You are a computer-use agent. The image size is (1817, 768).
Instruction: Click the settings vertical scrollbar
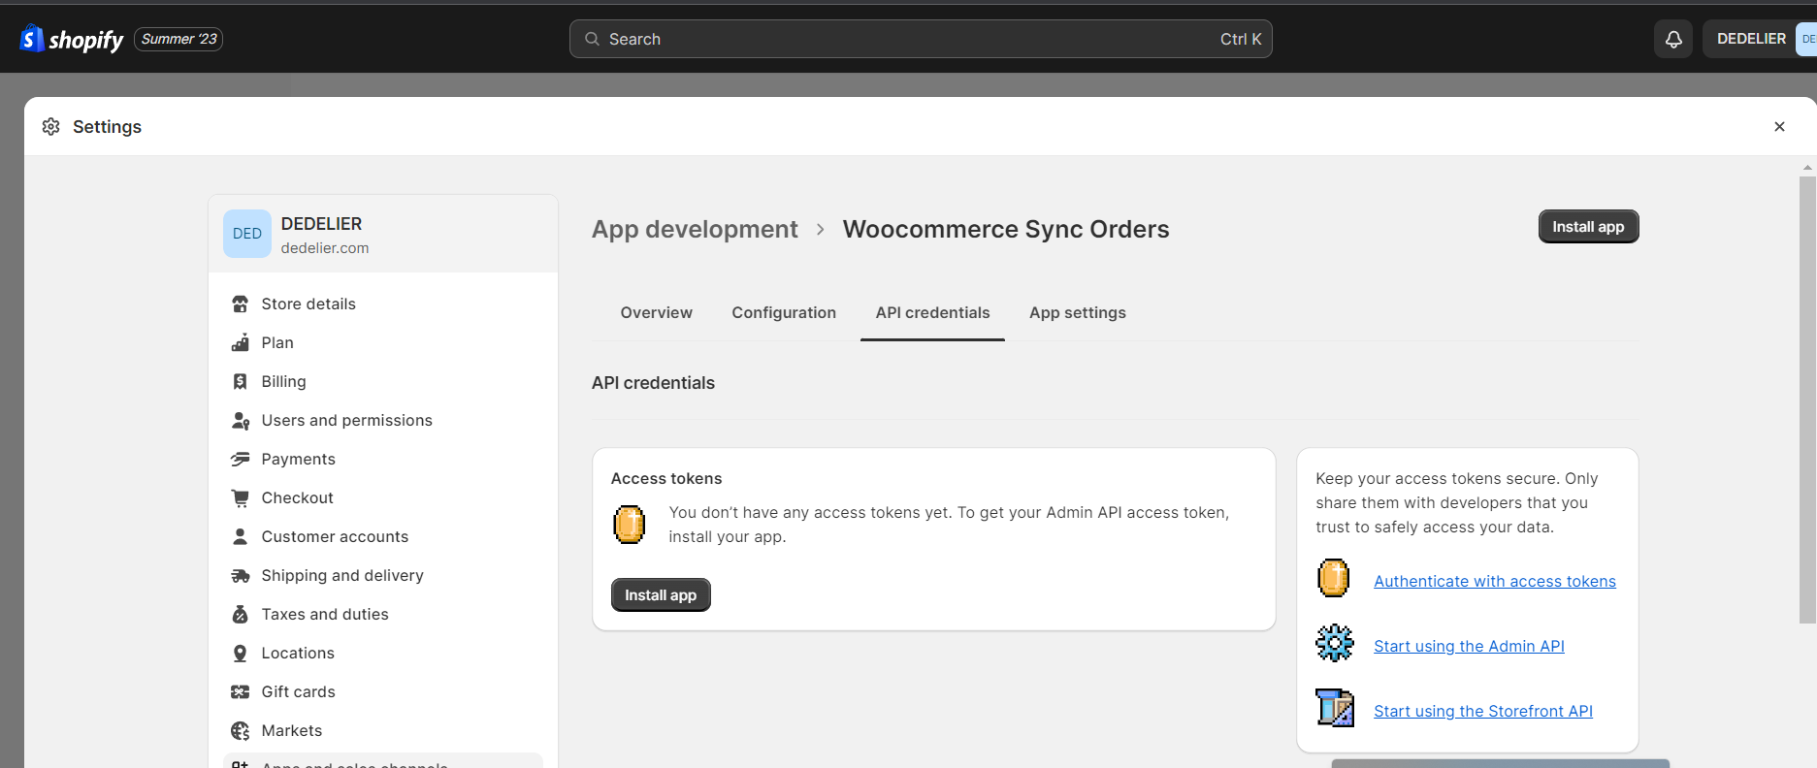click(x=1807, y=400)
